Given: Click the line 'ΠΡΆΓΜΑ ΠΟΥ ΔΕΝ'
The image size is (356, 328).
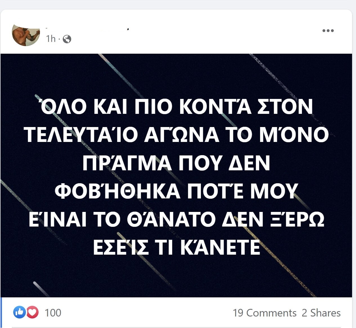Looking at the screenshot, I should click(176, 163).
